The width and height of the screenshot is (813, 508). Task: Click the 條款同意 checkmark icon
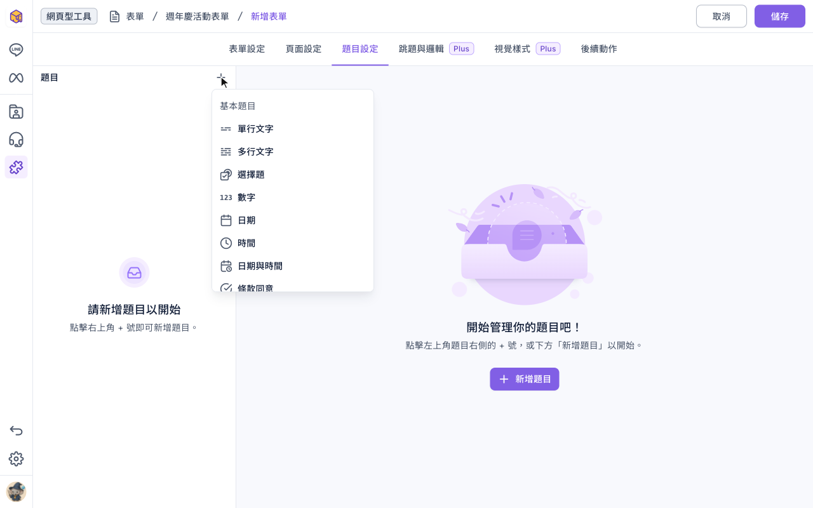pos(225,288)
